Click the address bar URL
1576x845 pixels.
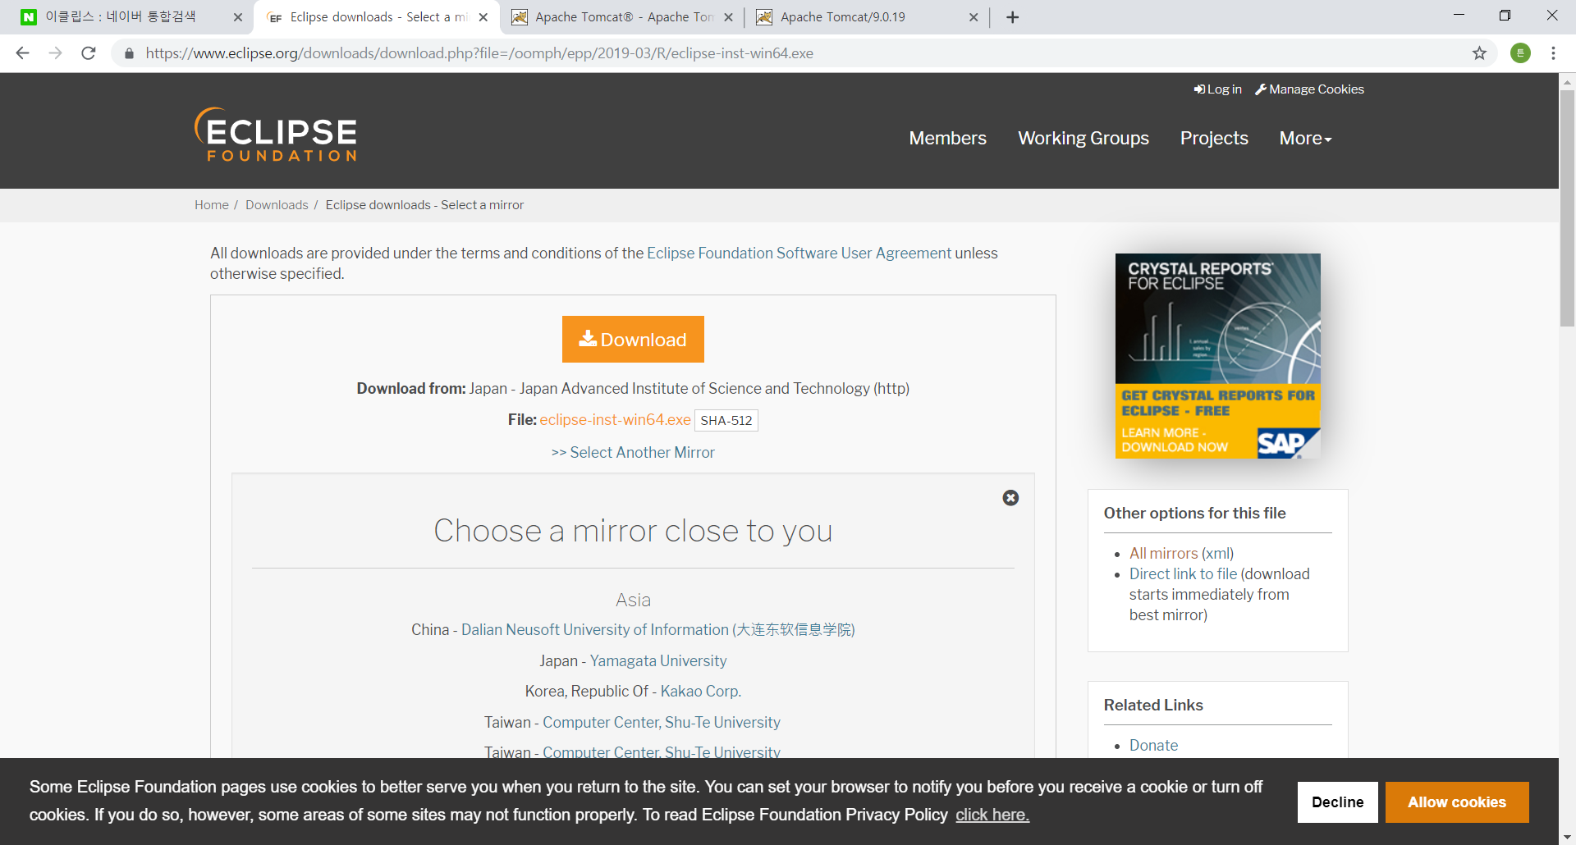479,53
